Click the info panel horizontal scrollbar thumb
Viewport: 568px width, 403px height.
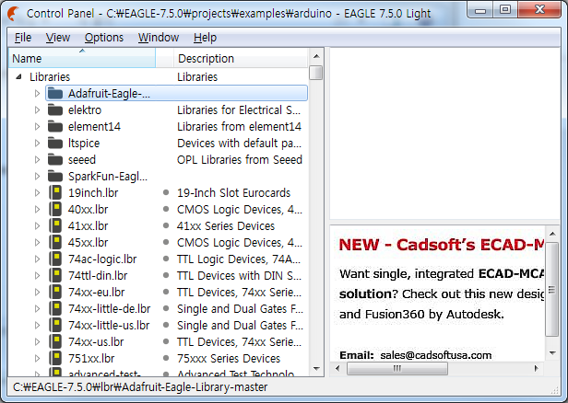point(397,368)
